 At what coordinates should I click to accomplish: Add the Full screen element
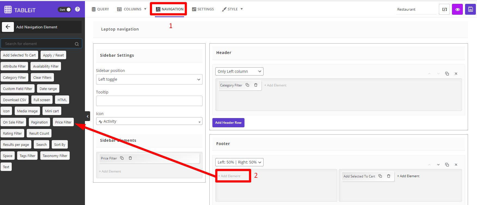click(42, 100)
